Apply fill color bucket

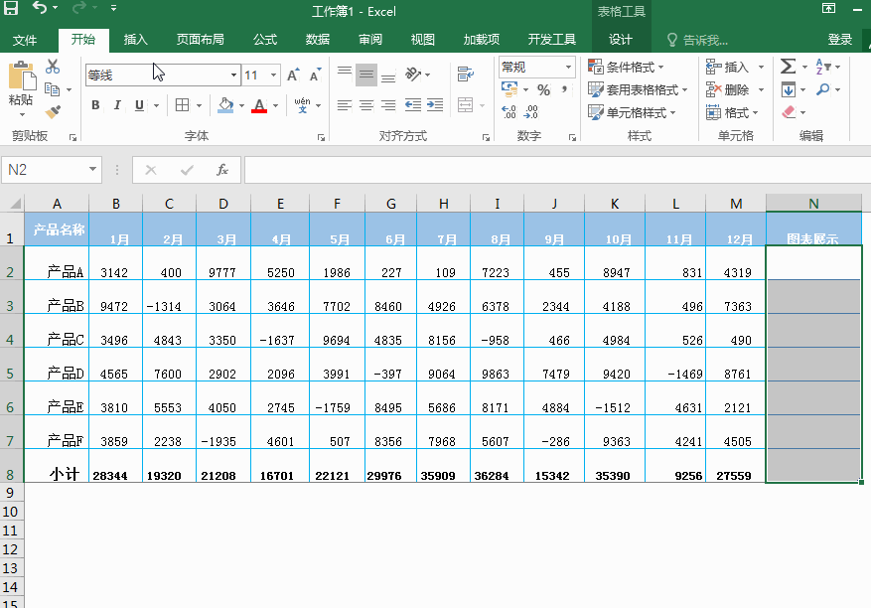[225, 105]
